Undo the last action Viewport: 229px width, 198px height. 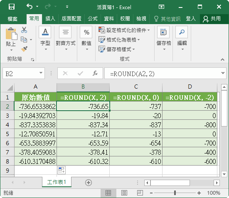click(x=30, y=7)
